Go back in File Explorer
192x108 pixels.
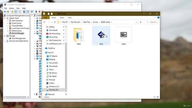(44, 22)
